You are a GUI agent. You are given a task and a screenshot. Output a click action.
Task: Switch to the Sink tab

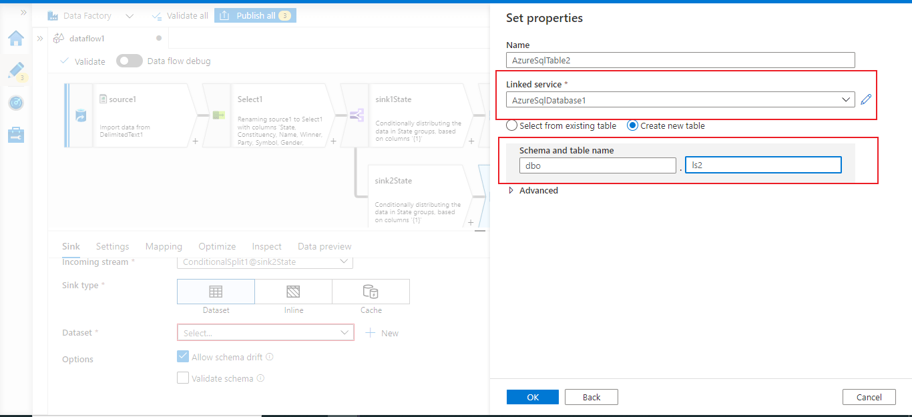click(71, 246)
